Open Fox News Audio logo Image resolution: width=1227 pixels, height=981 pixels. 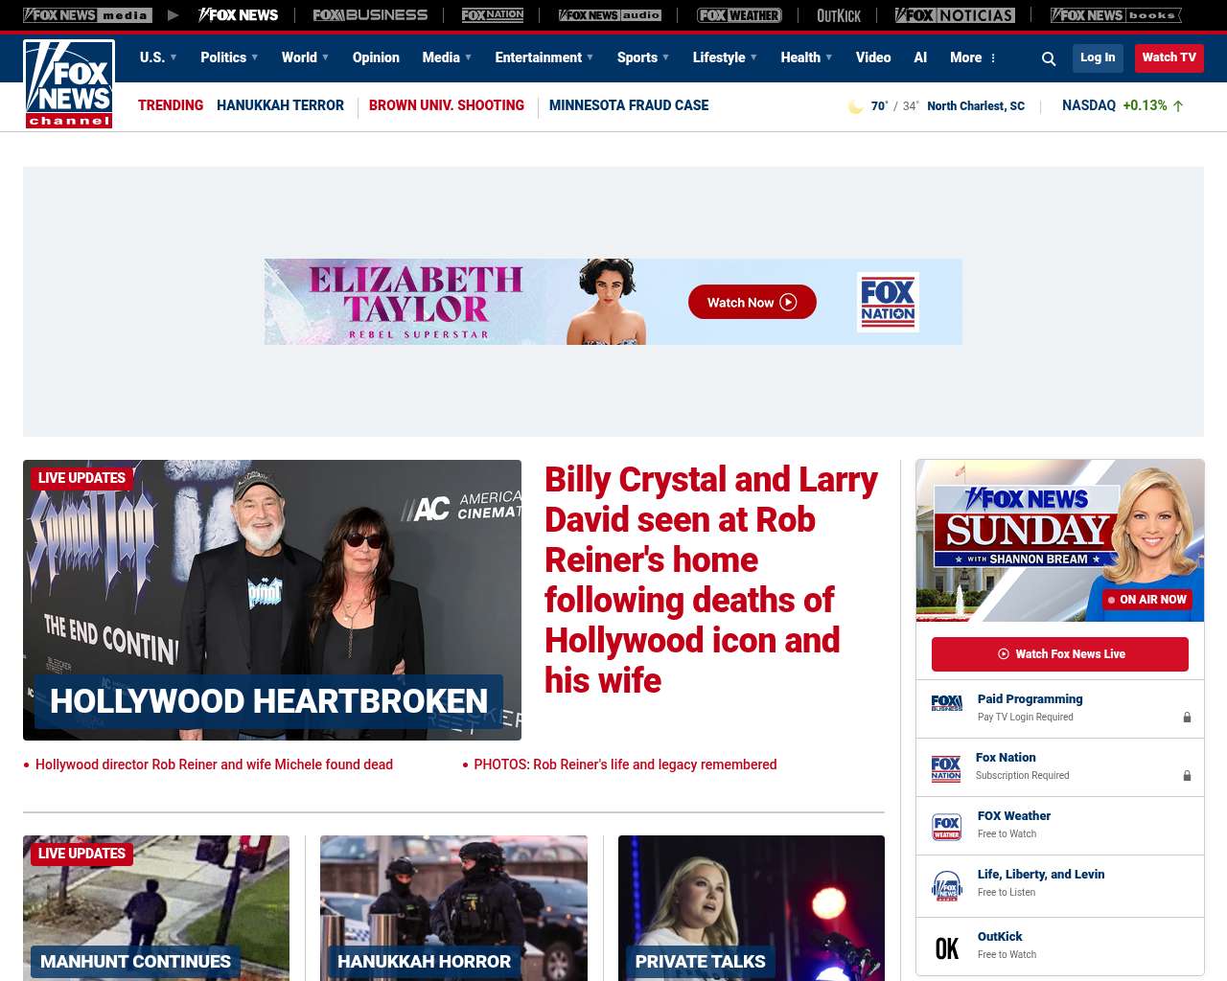tap(610, 15)
